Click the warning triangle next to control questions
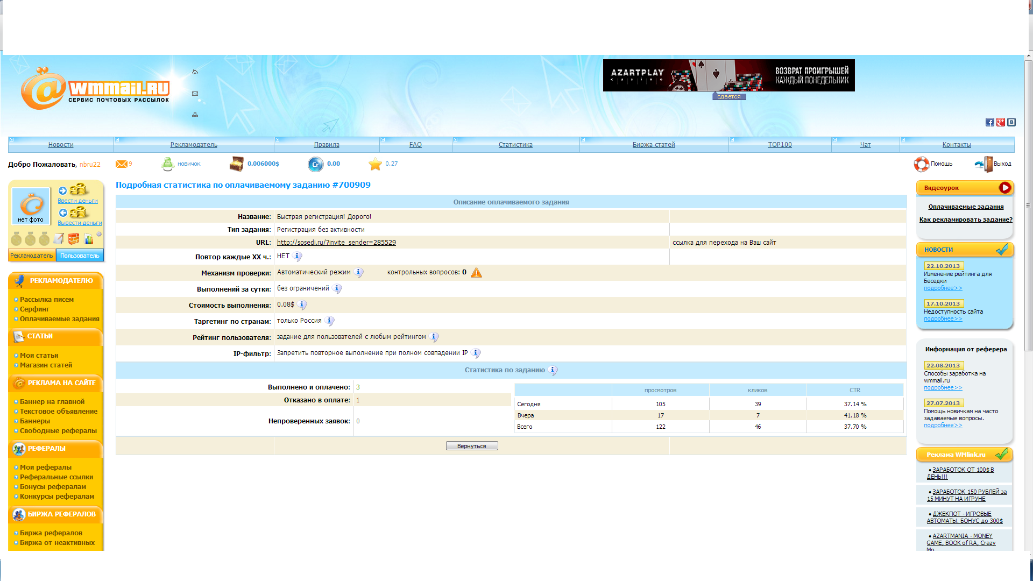Viewport: 1033px width, 581px height. point(476,273)
